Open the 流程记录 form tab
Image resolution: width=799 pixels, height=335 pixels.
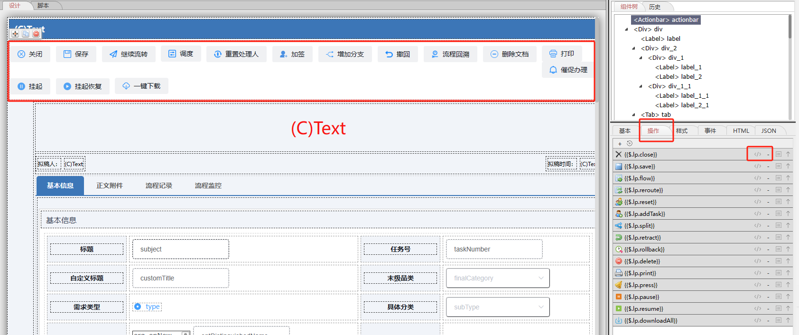click(159, 186)
